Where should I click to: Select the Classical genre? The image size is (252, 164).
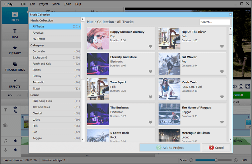[55, 113]
